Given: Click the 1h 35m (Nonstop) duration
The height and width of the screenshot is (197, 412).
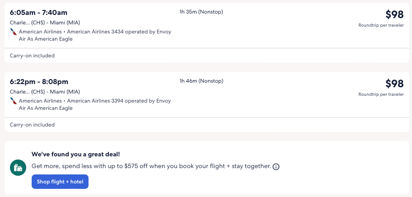Looking at the screenshot, I should (x=201, y=12).
